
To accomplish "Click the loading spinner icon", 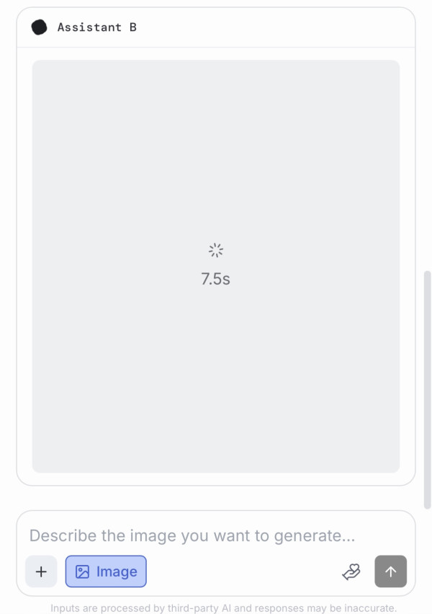I will (x=216, y=251).
